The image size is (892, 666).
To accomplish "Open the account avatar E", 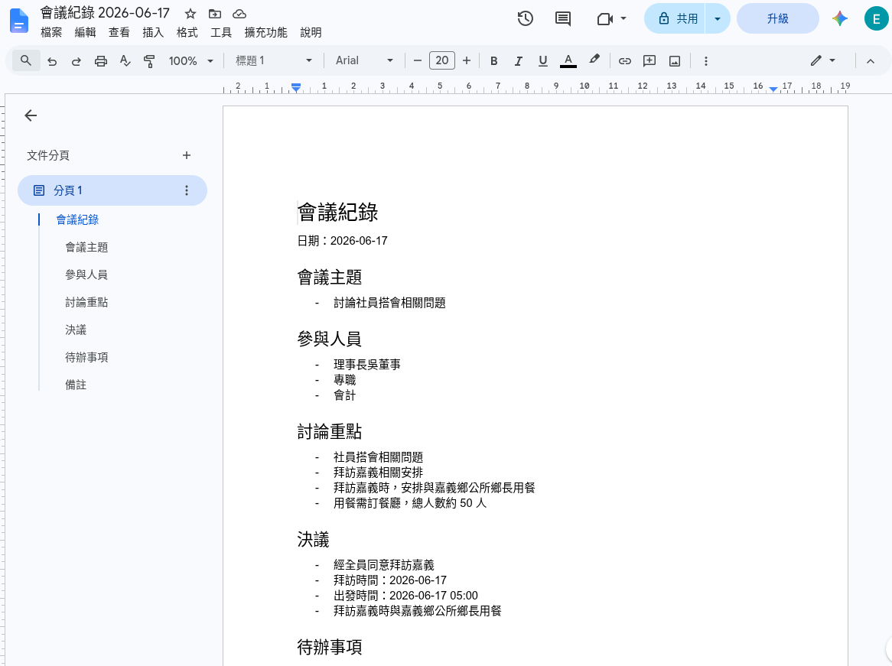I will [x=876, y=19].
